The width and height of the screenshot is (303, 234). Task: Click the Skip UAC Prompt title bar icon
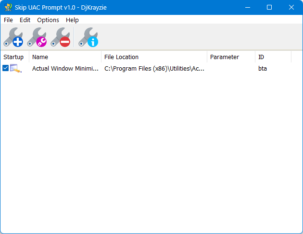(x=8, y=7)
